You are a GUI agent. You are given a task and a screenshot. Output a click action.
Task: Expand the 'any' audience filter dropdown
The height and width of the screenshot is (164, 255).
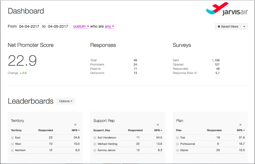coord(109,27)
